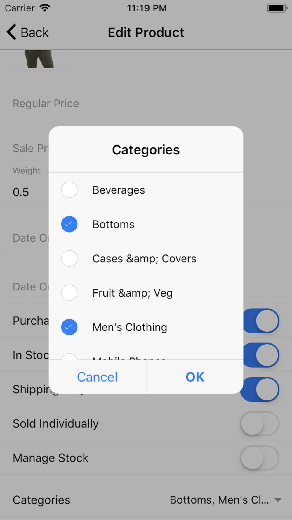
Task: Open the Categories dropdown arrow
Action: click(x=278, y=500)
